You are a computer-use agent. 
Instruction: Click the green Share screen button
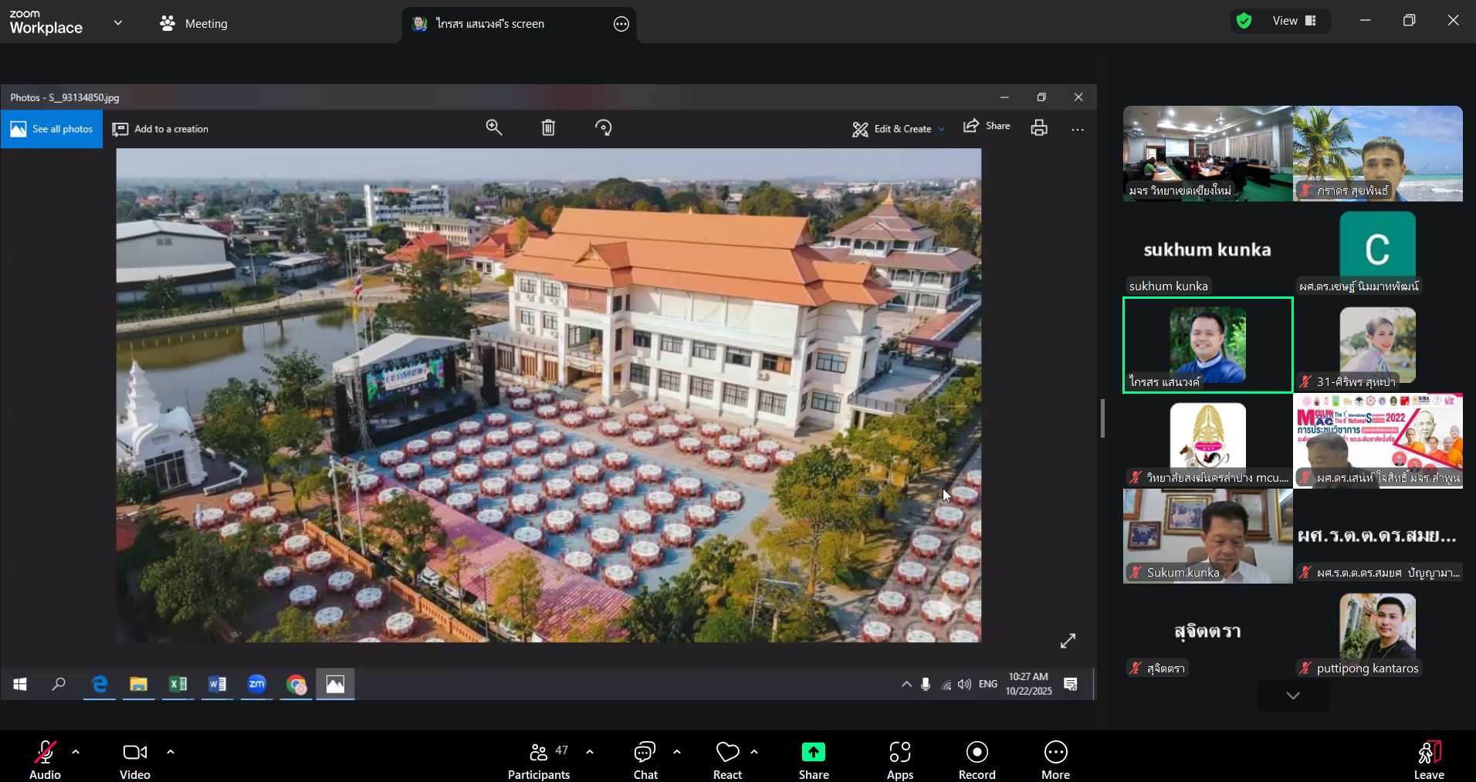[x=813, y=760]
